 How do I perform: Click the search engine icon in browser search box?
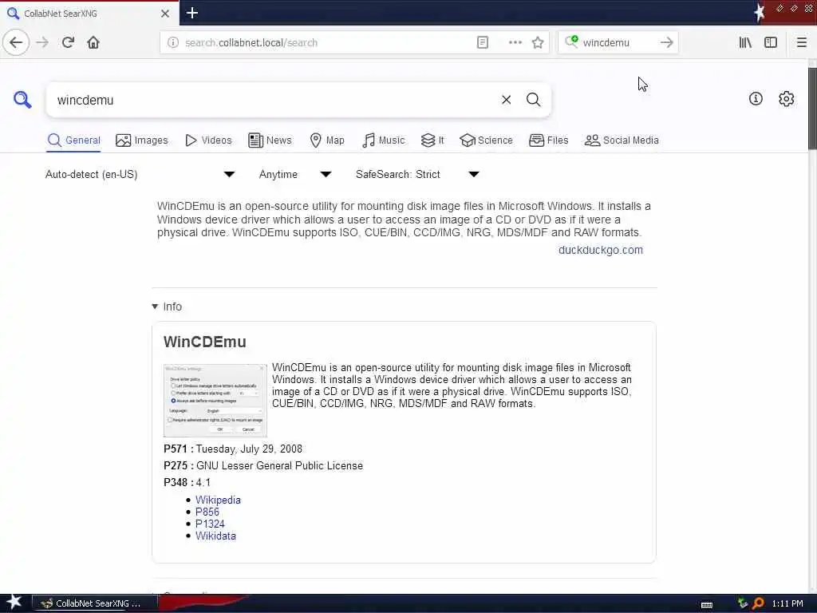[571, 42]
